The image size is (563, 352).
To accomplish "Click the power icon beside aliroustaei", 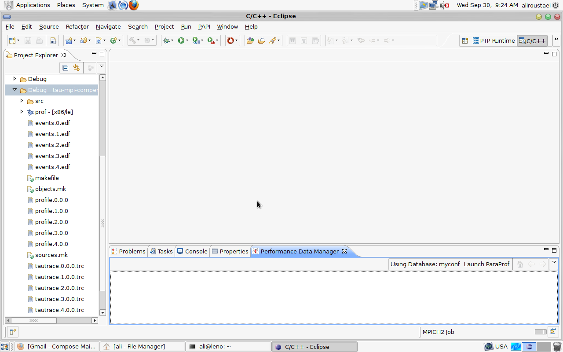I will tap(555, 5).
